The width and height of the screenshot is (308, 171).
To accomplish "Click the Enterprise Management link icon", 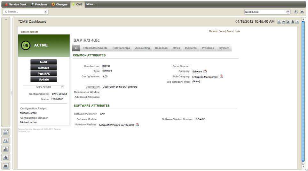I will pyautogui.click(x=221, y=76).
